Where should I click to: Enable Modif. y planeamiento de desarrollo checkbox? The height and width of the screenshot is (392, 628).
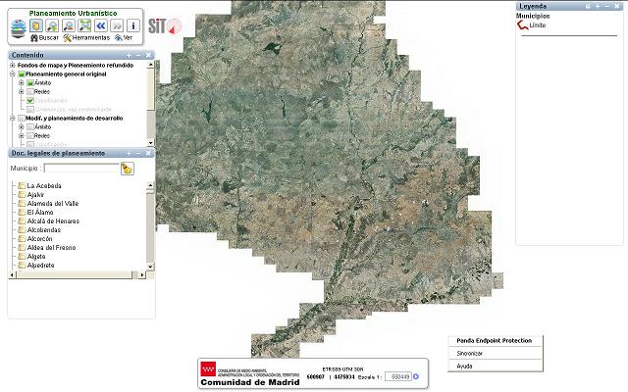click(x=22, y=118)
